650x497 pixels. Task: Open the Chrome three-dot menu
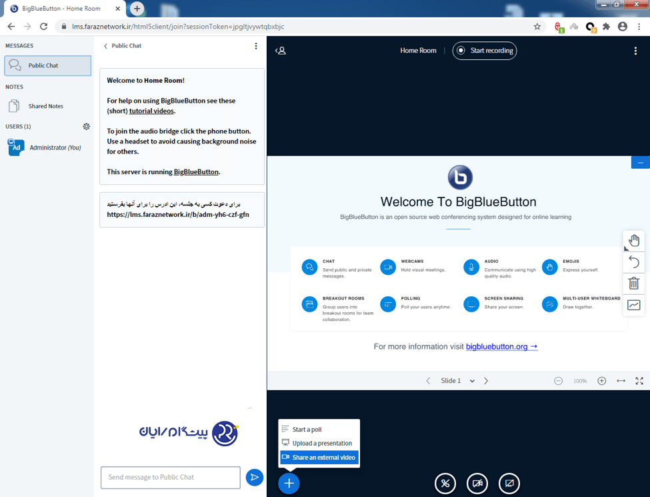639,27
